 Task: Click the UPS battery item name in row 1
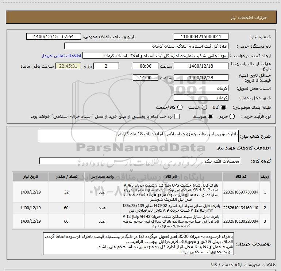(171, 192)
